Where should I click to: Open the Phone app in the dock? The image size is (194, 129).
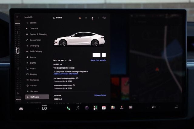(x=69, y=108)
